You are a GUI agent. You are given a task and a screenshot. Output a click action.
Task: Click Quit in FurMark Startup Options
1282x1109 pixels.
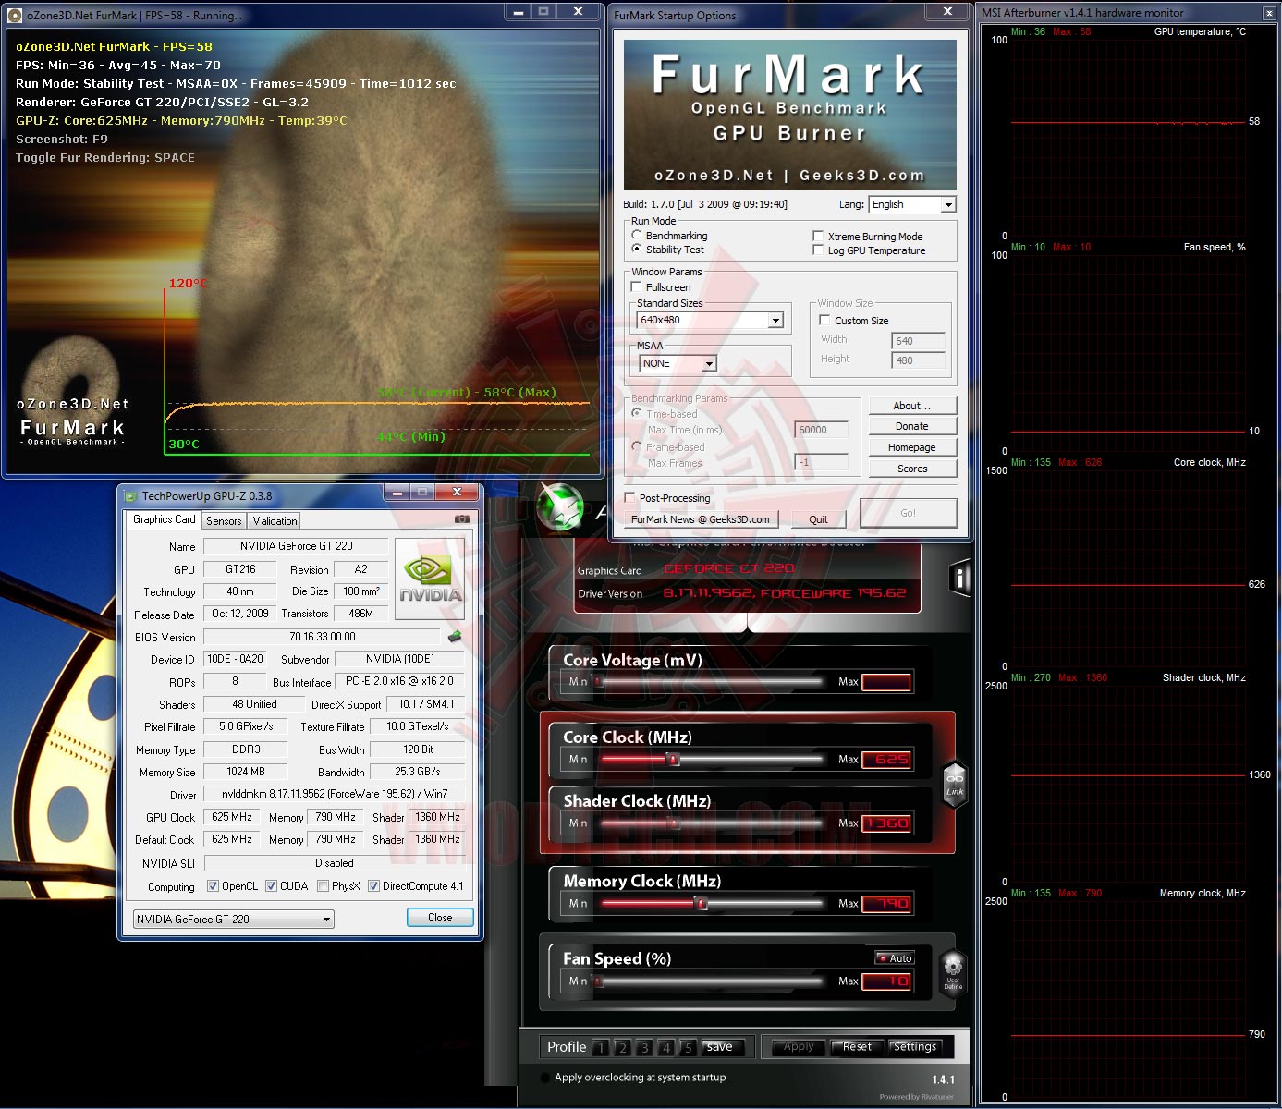click(x=818, y=519)
